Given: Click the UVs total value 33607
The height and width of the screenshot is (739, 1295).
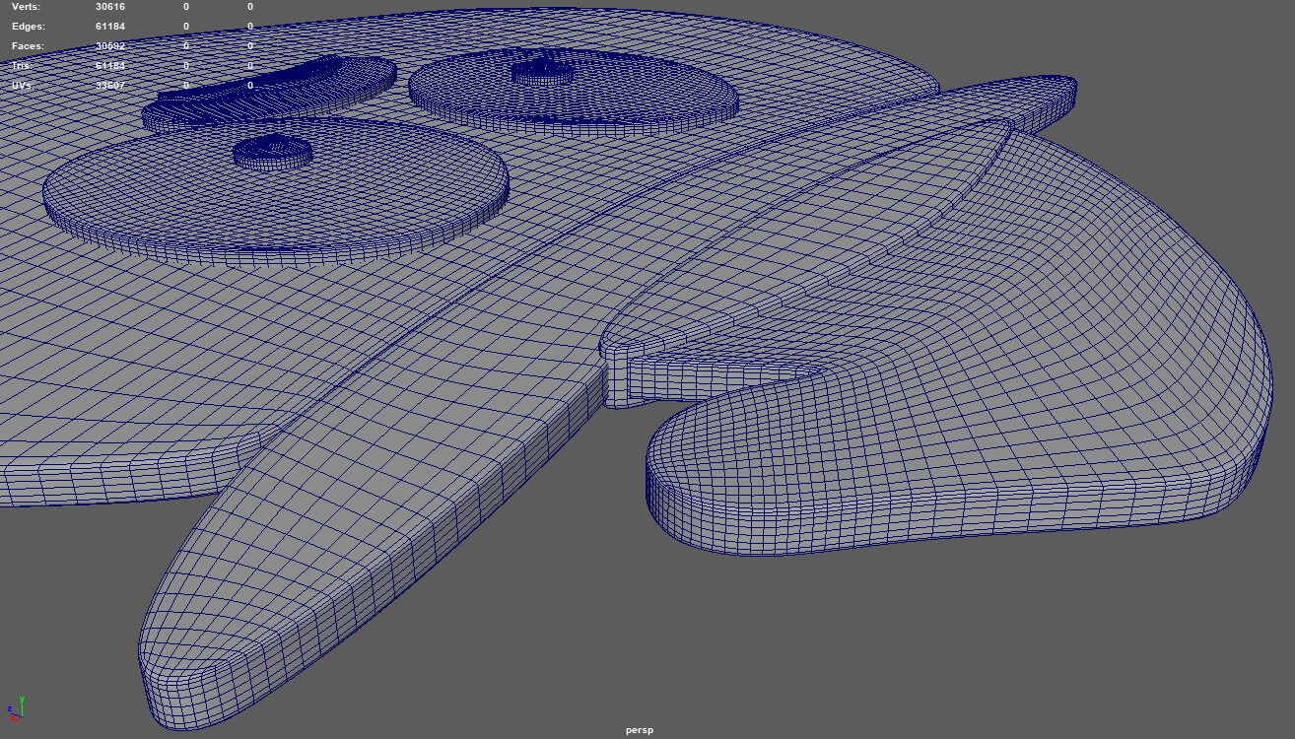Looking at the screenshot, I should click(109, 86).
